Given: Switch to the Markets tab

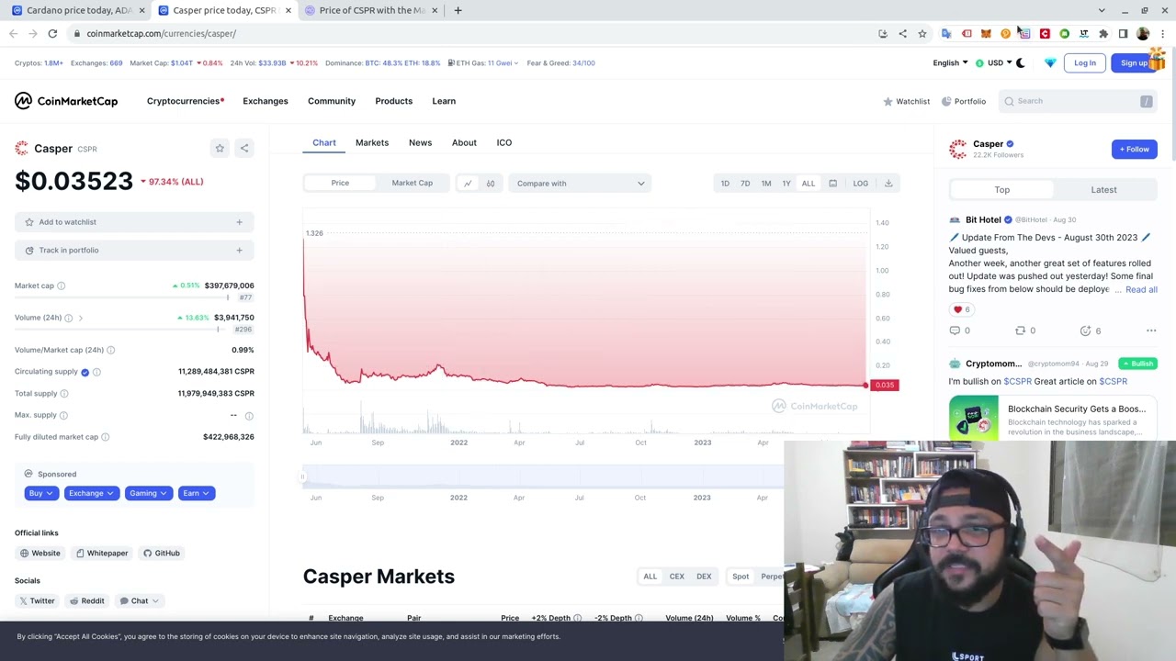Looking at the screenshot, I should [372, 142].
